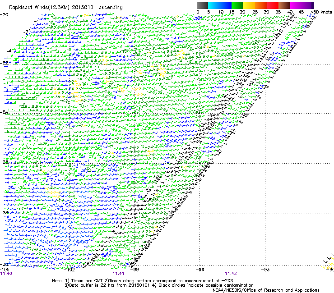
Task: Click the -99 longitude axis label
Action: coord(135,270)
